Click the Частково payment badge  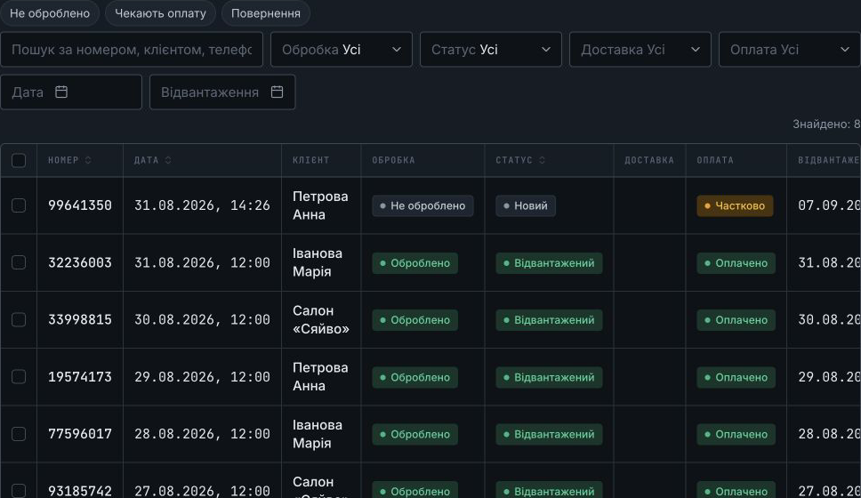[x=735, y=206]
